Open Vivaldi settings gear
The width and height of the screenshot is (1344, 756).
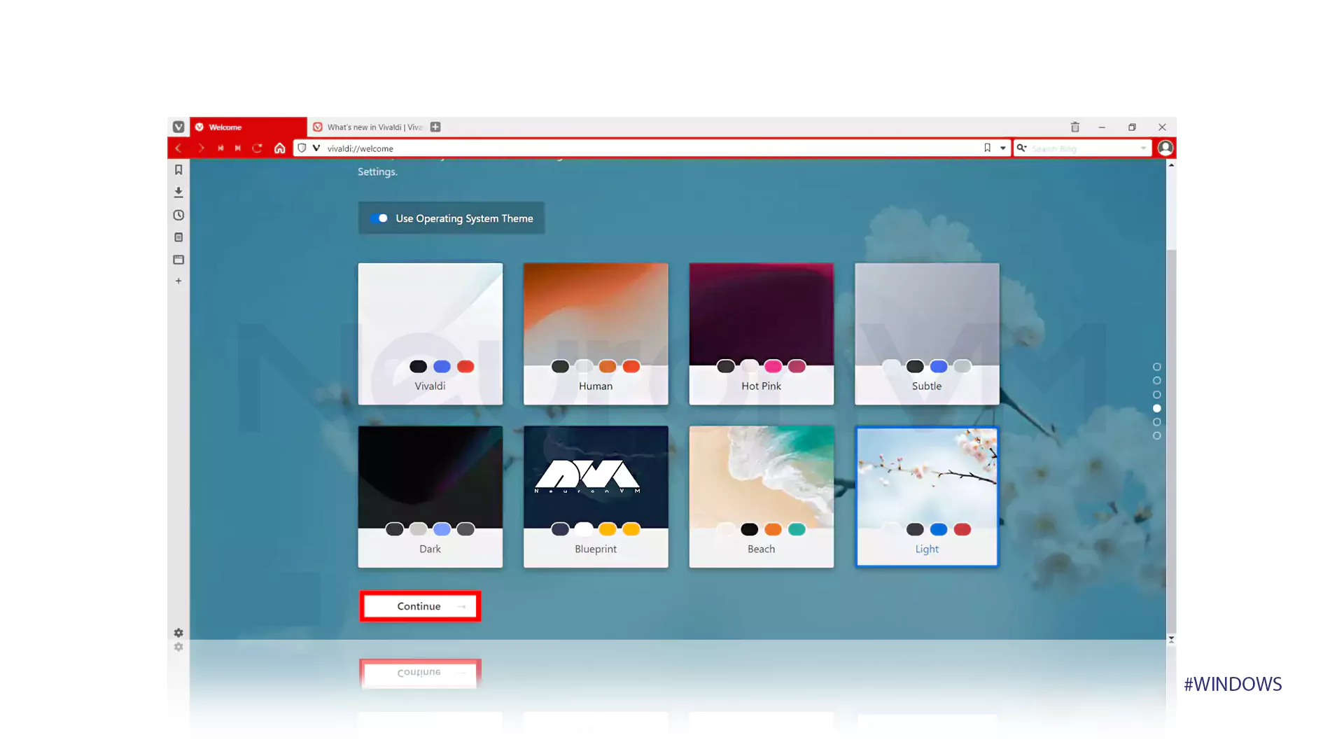click(x=178, y=633)
